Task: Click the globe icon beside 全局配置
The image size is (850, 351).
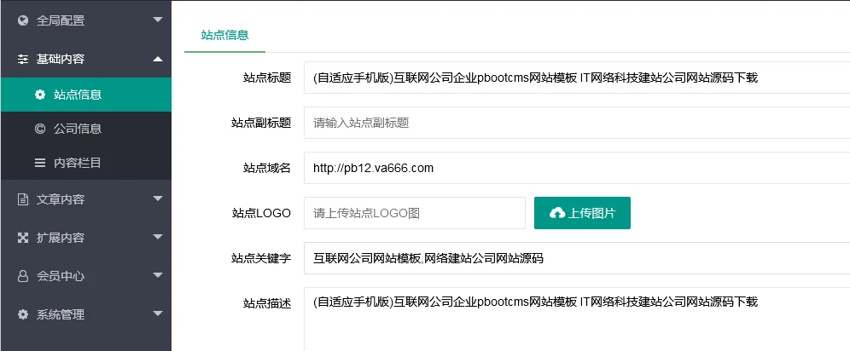Action: pyautogui.click(x=23, y=20)
